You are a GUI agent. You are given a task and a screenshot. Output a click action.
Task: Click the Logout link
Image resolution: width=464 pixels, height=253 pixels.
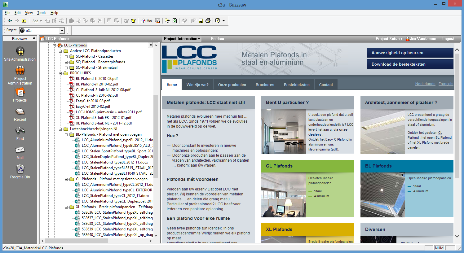pyautogui.click(x=448, y=39)
